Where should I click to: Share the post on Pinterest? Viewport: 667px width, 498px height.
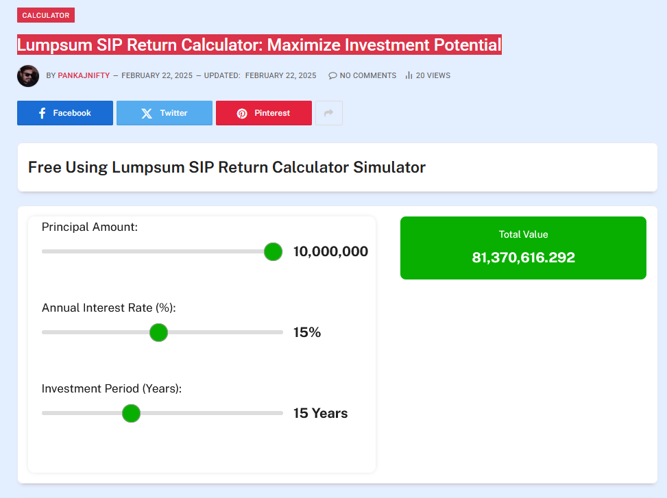[x=264, y=113]
